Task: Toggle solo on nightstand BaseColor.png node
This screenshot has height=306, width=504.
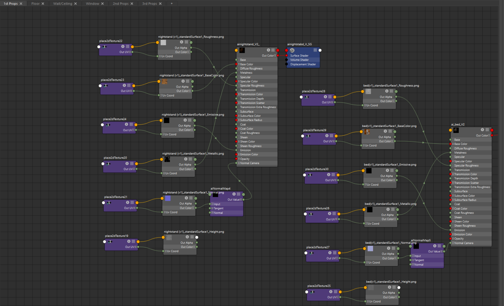Action: click(183, 81)
